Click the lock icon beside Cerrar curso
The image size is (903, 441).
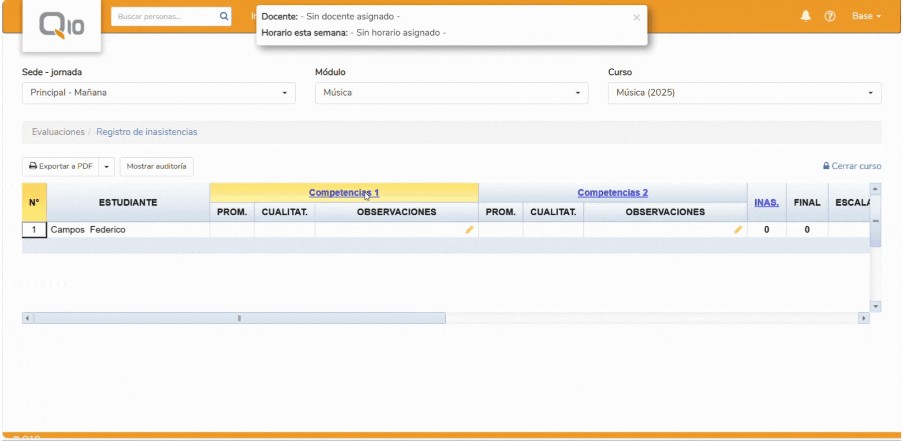(x=826, y=166)
